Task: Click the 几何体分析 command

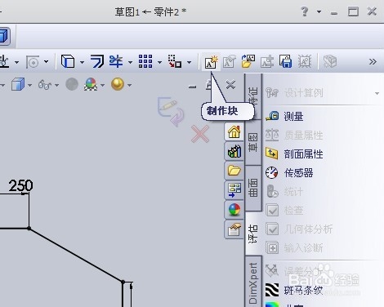Action: (x=299, y=229)
